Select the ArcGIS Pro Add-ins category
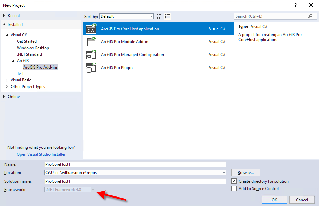Viewport: 319px width, 206px height. [40, 67]
